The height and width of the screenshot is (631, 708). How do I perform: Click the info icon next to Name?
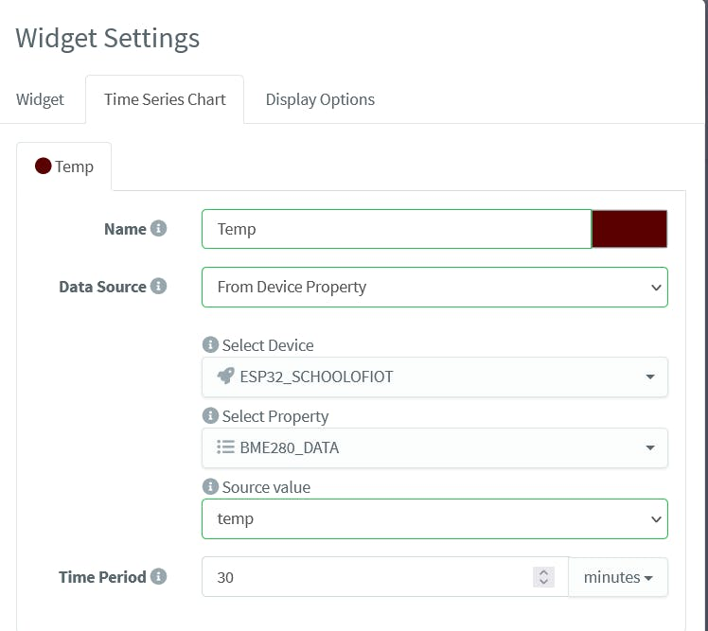coord(158,229)
